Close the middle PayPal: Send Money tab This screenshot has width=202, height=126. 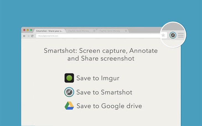(94, 31)
